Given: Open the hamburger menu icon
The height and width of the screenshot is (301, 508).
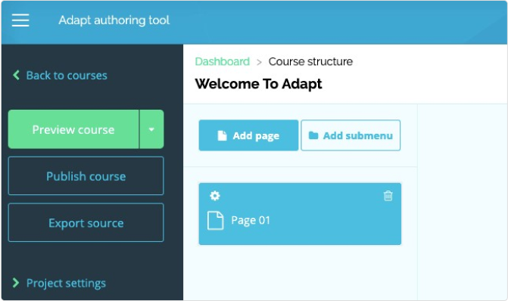Looking at the screenshot, I should [20, 20].
